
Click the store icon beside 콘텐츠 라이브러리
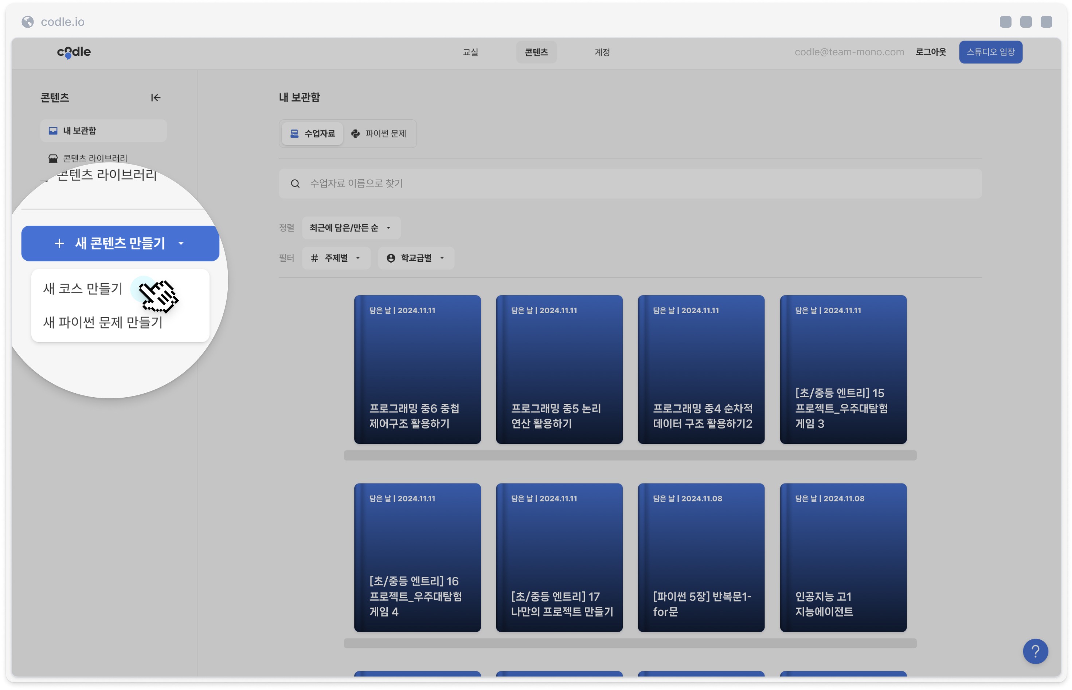click(53, 158)
